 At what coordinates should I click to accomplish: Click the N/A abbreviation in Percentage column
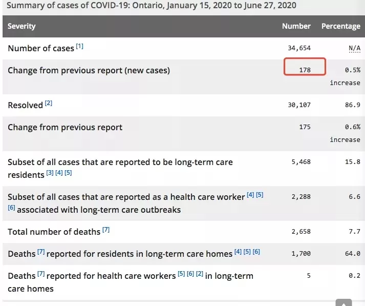(x=354, y=48)
